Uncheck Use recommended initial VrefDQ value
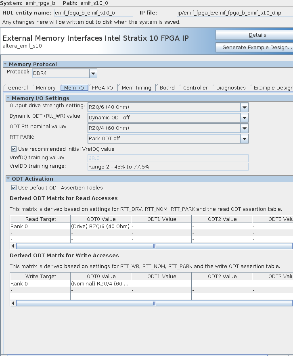This screenshot has height=356, width=293. (14, 149)
